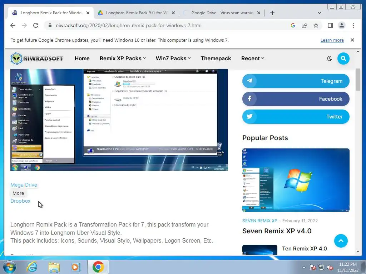Click the Niwradsoft alien logo

click(37, 58)
